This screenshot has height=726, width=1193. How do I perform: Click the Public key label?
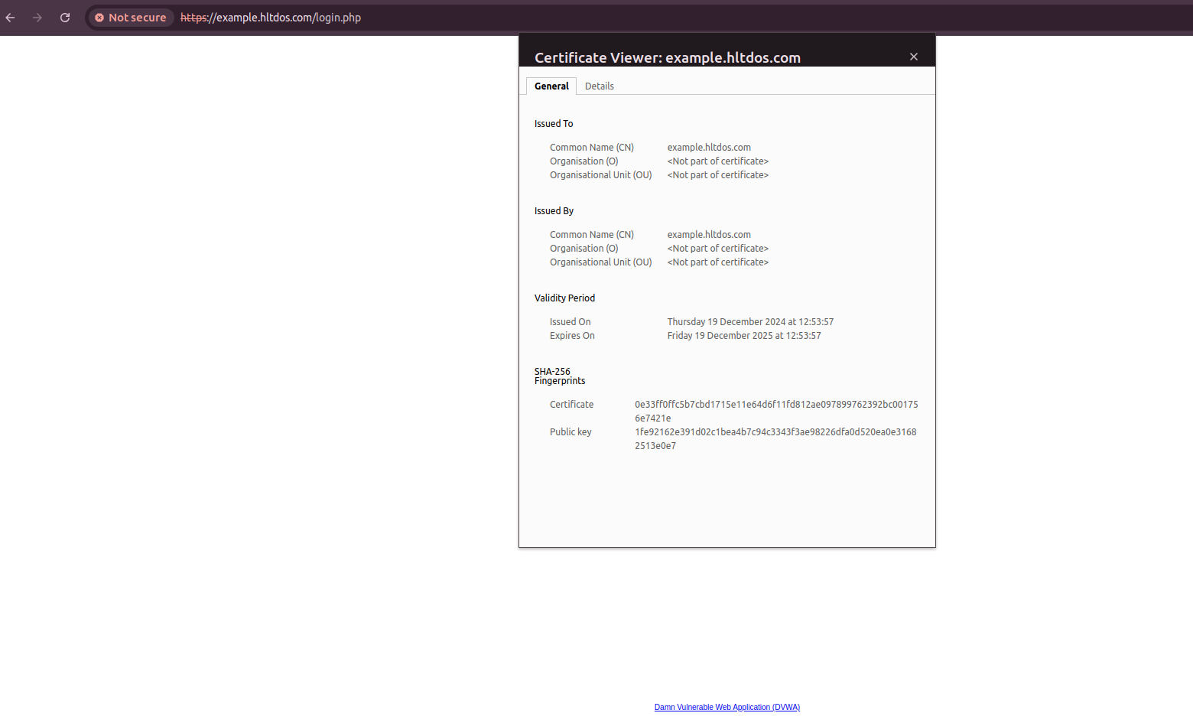click(570, 432)
